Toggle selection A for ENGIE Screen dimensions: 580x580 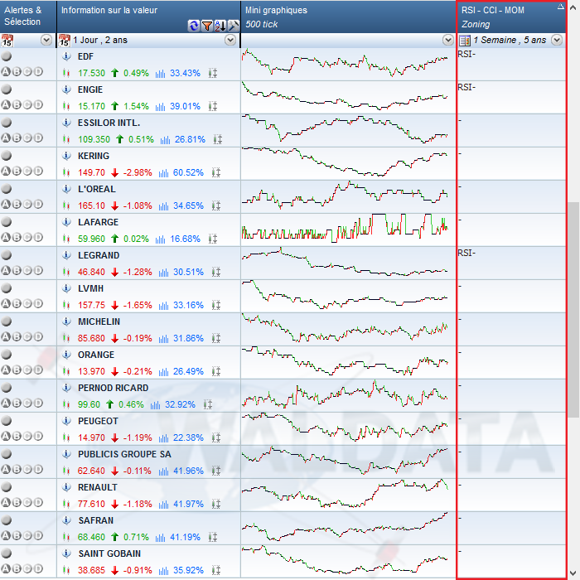6,104
